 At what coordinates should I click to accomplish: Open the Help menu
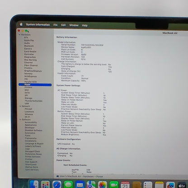85,25
